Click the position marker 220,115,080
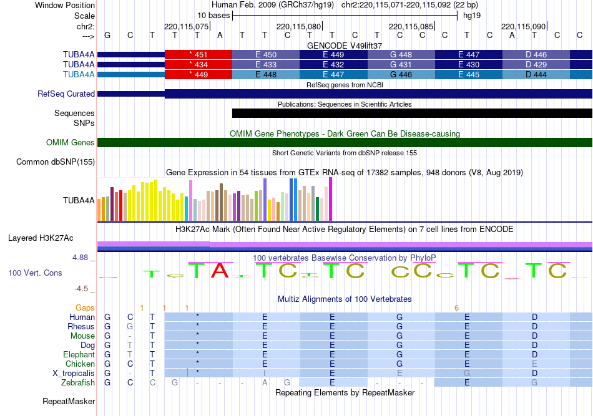The image size is (593, 416). (299, 26)
